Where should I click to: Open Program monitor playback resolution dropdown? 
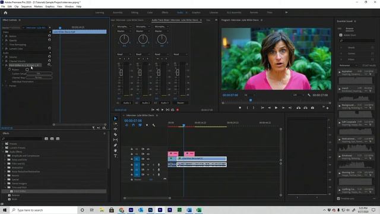pyautogui.click(x=298, y=95)
